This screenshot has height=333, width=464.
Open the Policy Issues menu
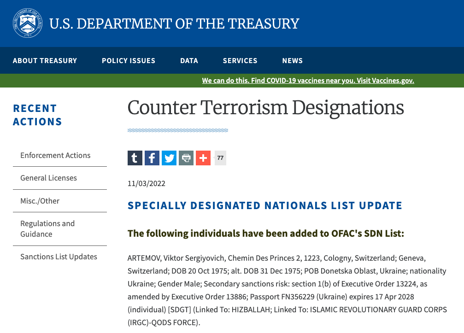coord(129,61)
